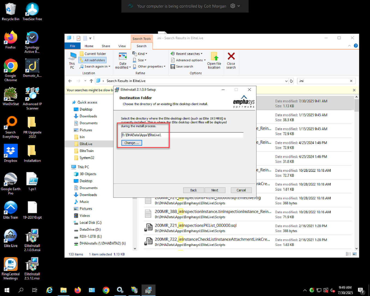
Task: Switch to the Home ribbon tab
Action: pos(89,46)
